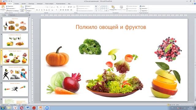Toggle underline formatting

(x=42, y=10)
